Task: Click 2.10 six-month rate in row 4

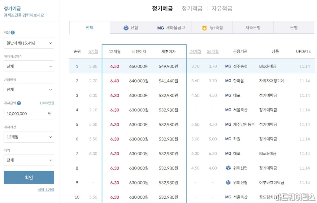Action: pos(93,110)
